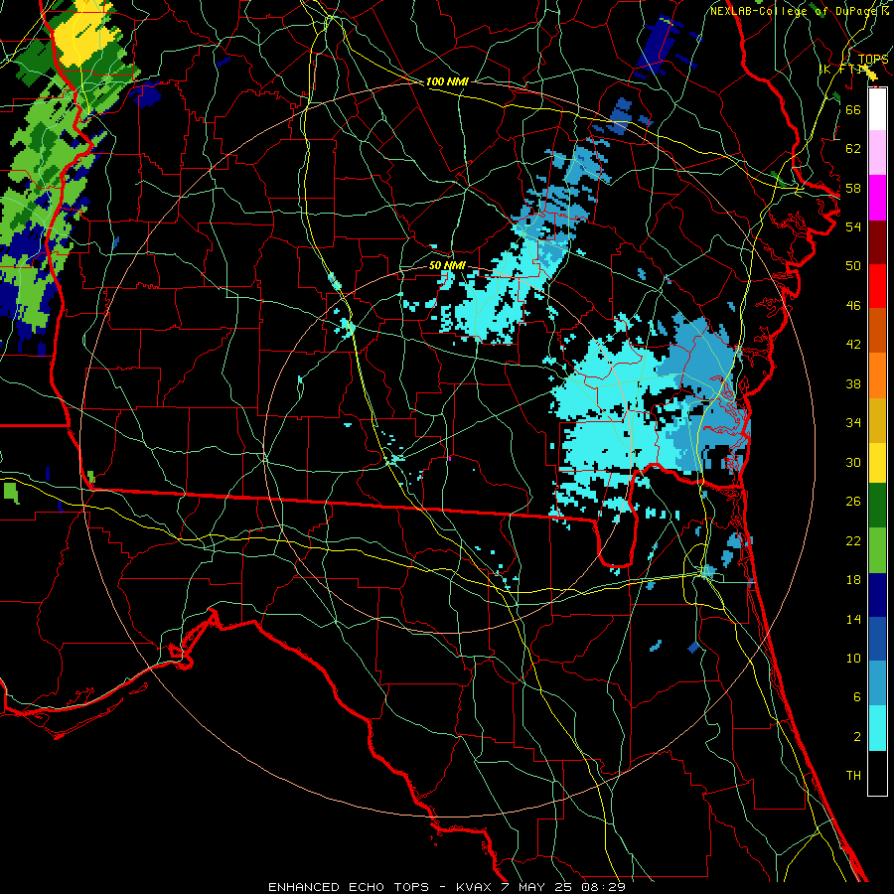Click the legend value "34"
Screen dimensions: 894x894
coord(853,423)
